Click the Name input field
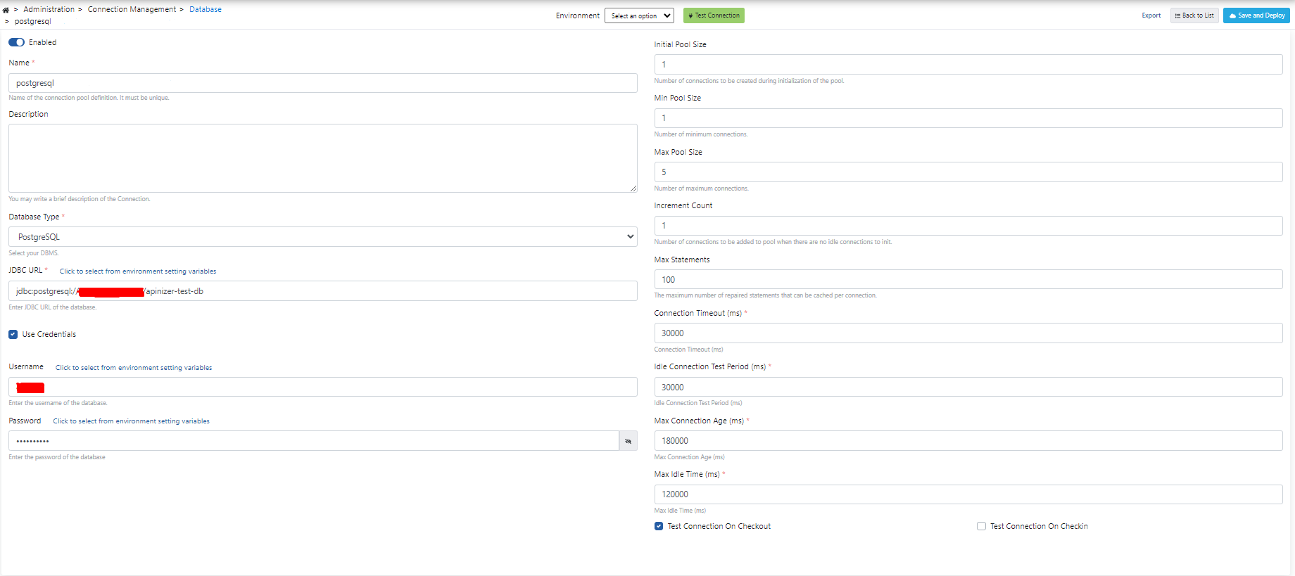Screen dimensions: 1295x576 [322, 83]
